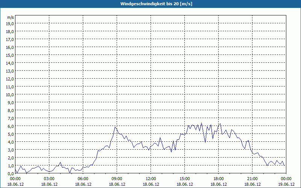Image resolution: width=301 pixels, height=188 pixels.
Task: Click the 8,0 y-axis label
Action: [11, 111]
